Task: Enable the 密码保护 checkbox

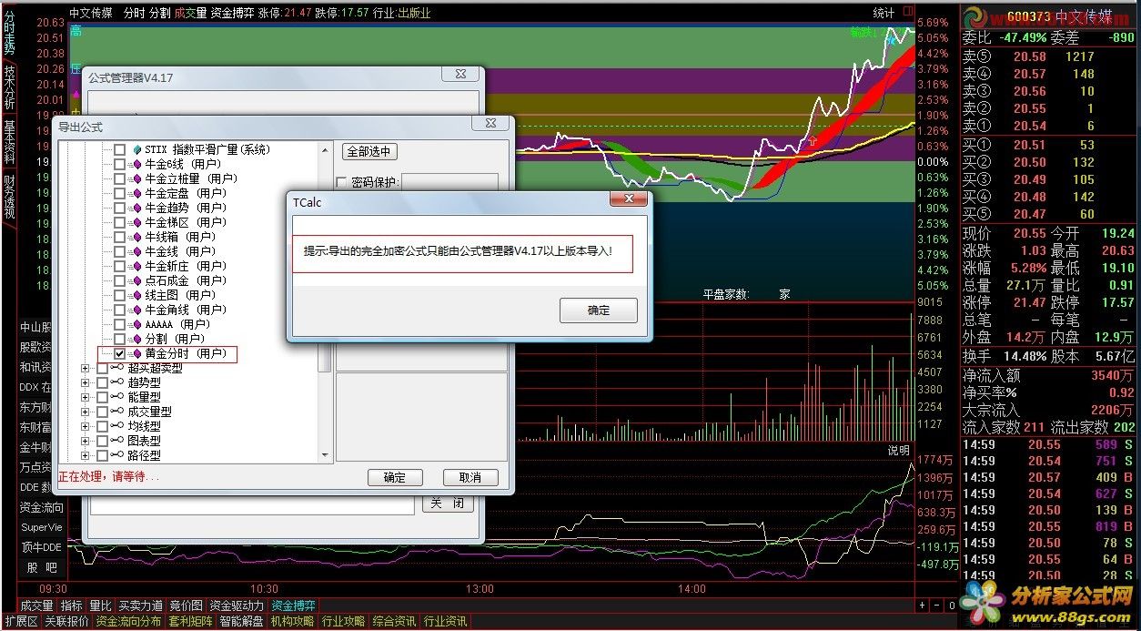Action: point(342,182)
